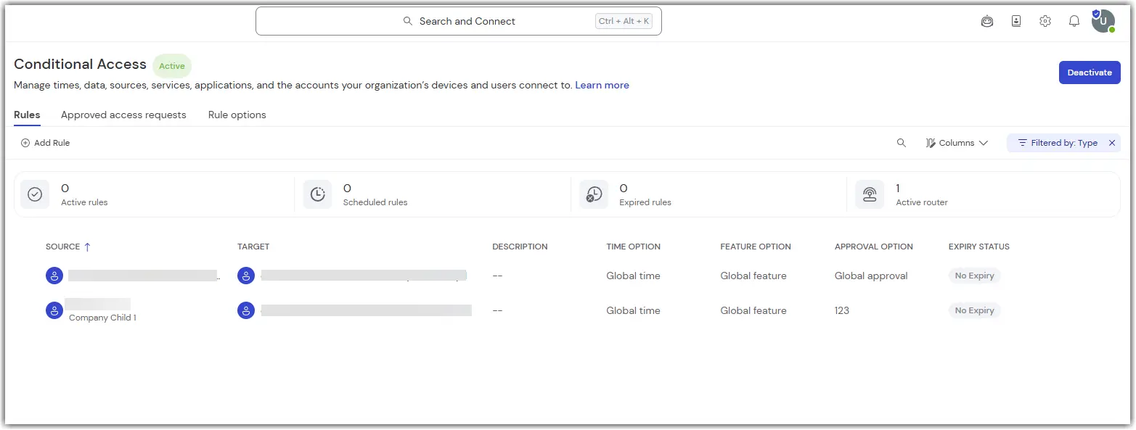Click the Company Child 1 label

point(102,318)
